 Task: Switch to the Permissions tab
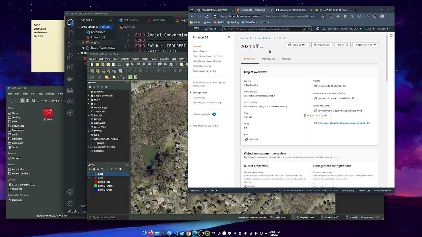[269, 59]
